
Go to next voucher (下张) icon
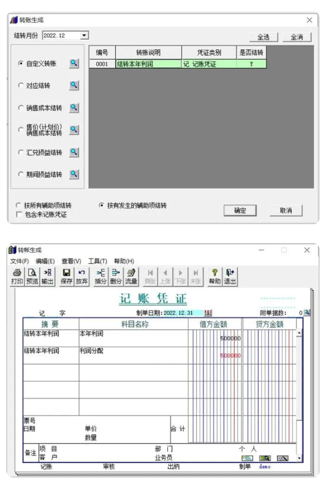[181, 277]
